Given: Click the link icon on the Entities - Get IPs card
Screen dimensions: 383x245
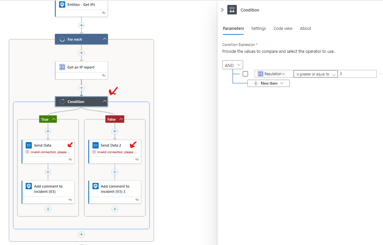Looking at the screenshot, I should tap(104, 12).
